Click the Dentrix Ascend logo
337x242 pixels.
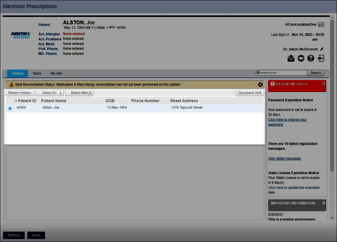coord(20,35)
